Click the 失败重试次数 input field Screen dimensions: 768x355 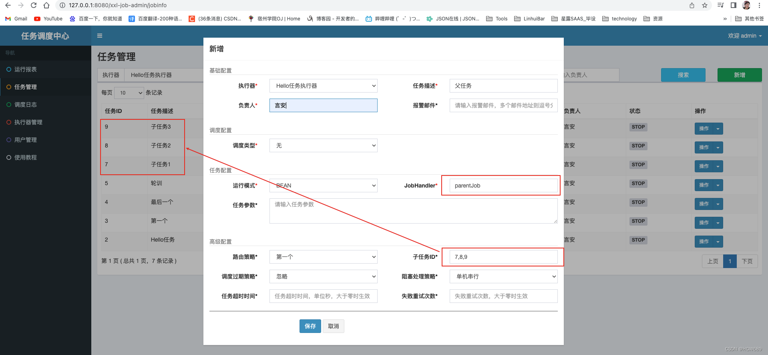click(x=504, y=296)
